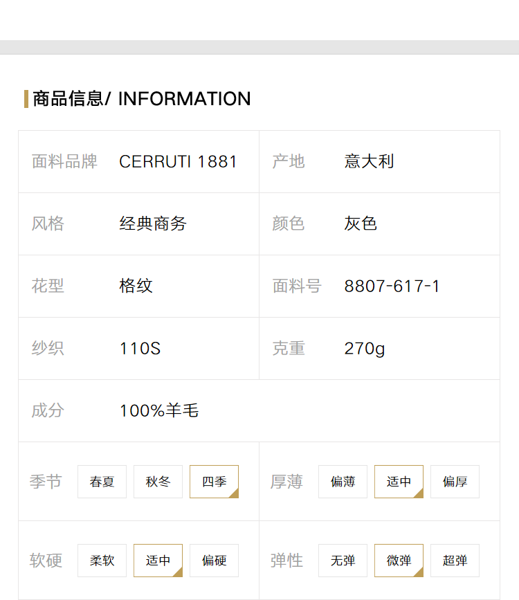Click the fabric number 8807-617-1
This screenshot has width=519, height=600.
coord(392,286)
